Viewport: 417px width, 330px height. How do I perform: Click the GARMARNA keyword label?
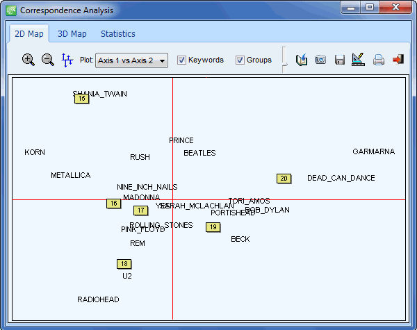(373, 152)
